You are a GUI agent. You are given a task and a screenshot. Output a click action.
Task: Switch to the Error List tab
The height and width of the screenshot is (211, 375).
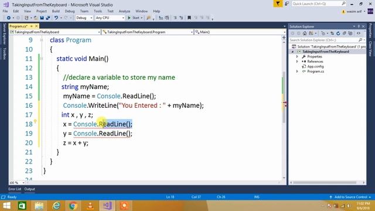tap(15, 189)
